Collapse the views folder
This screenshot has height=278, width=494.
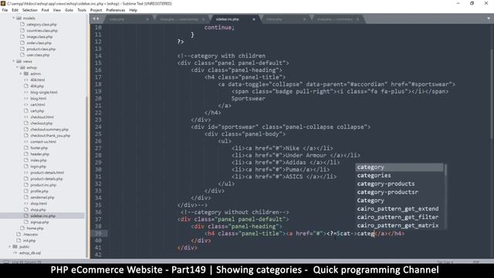(x=14, y=61)
